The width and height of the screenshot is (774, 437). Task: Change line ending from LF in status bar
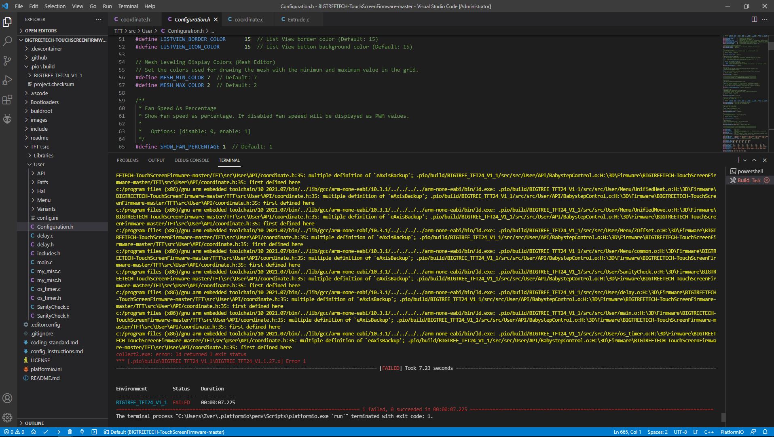point(695,432)
